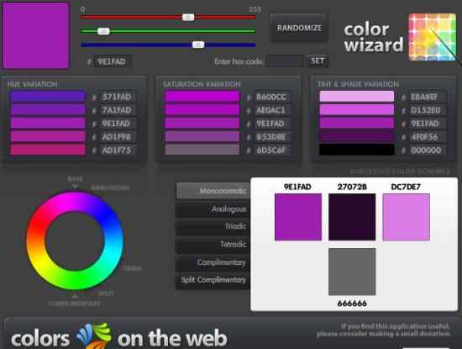Select the Analogous scheme tab
This screenshot has width=462, height=349.
pos(213,209)
